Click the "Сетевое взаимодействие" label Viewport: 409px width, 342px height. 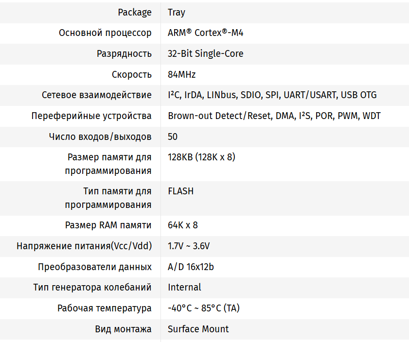point(97,95)
